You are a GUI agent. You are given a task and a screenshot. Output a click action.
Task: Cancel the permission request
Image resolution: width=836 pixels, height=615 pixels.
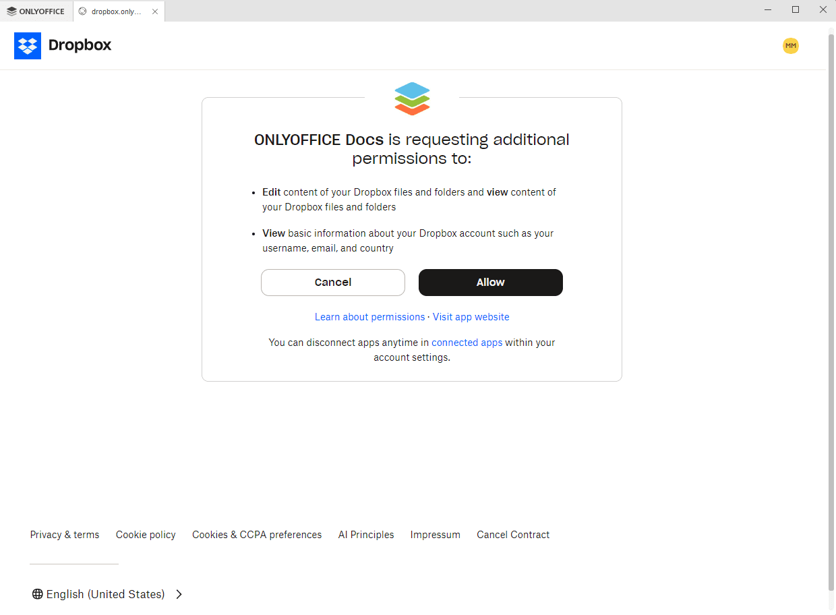(332, 282)
